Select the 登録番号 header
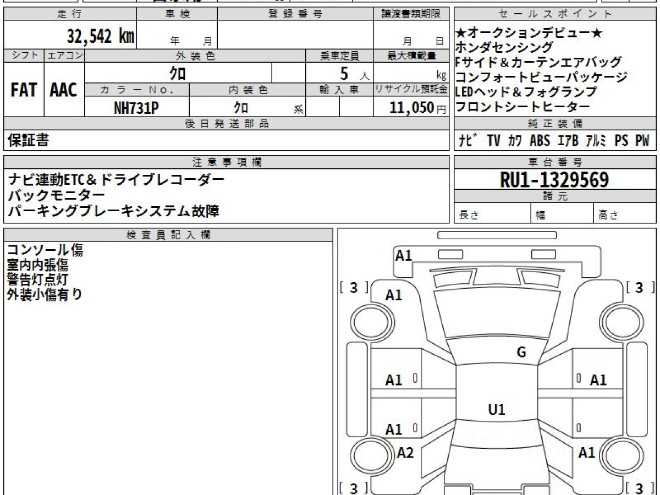This screenshot has height=495, width=660. pyautogui.click(x=295, y=14)
